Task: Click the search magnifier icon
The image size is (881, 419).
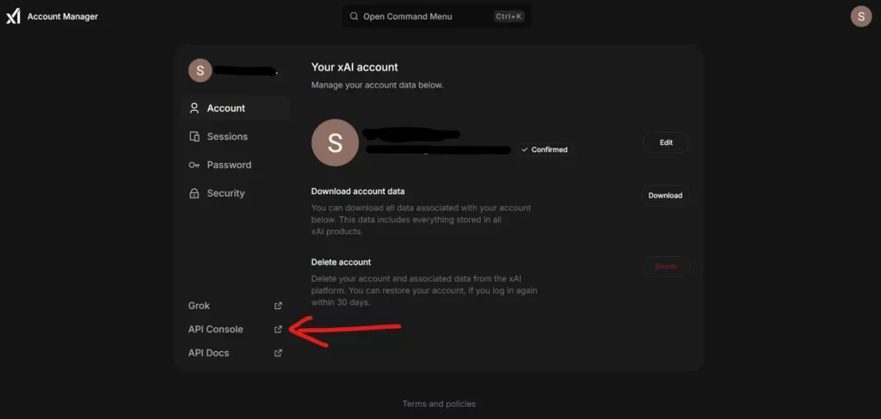Action: 354,16
